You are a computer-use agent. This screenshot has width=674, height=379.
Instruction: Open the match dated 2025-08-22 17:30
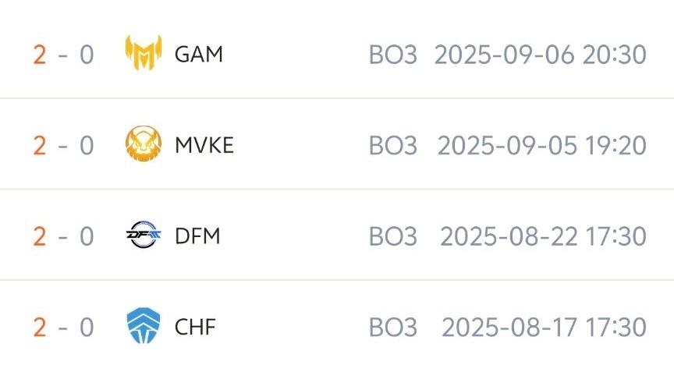pos(544,236)
